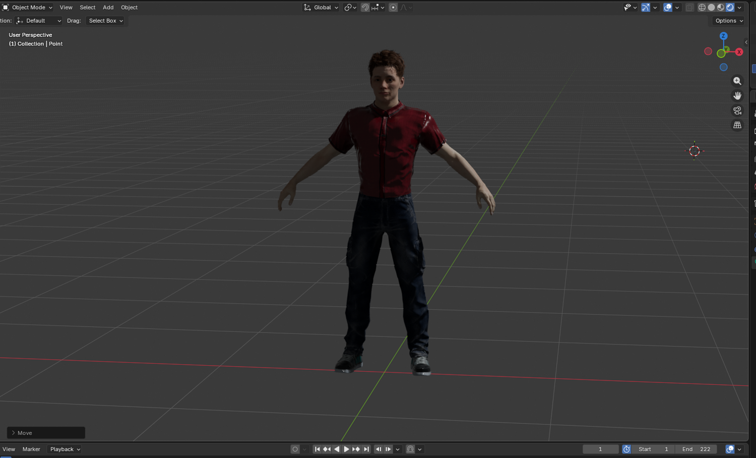Click the End frame 222 field

[696, 449]
